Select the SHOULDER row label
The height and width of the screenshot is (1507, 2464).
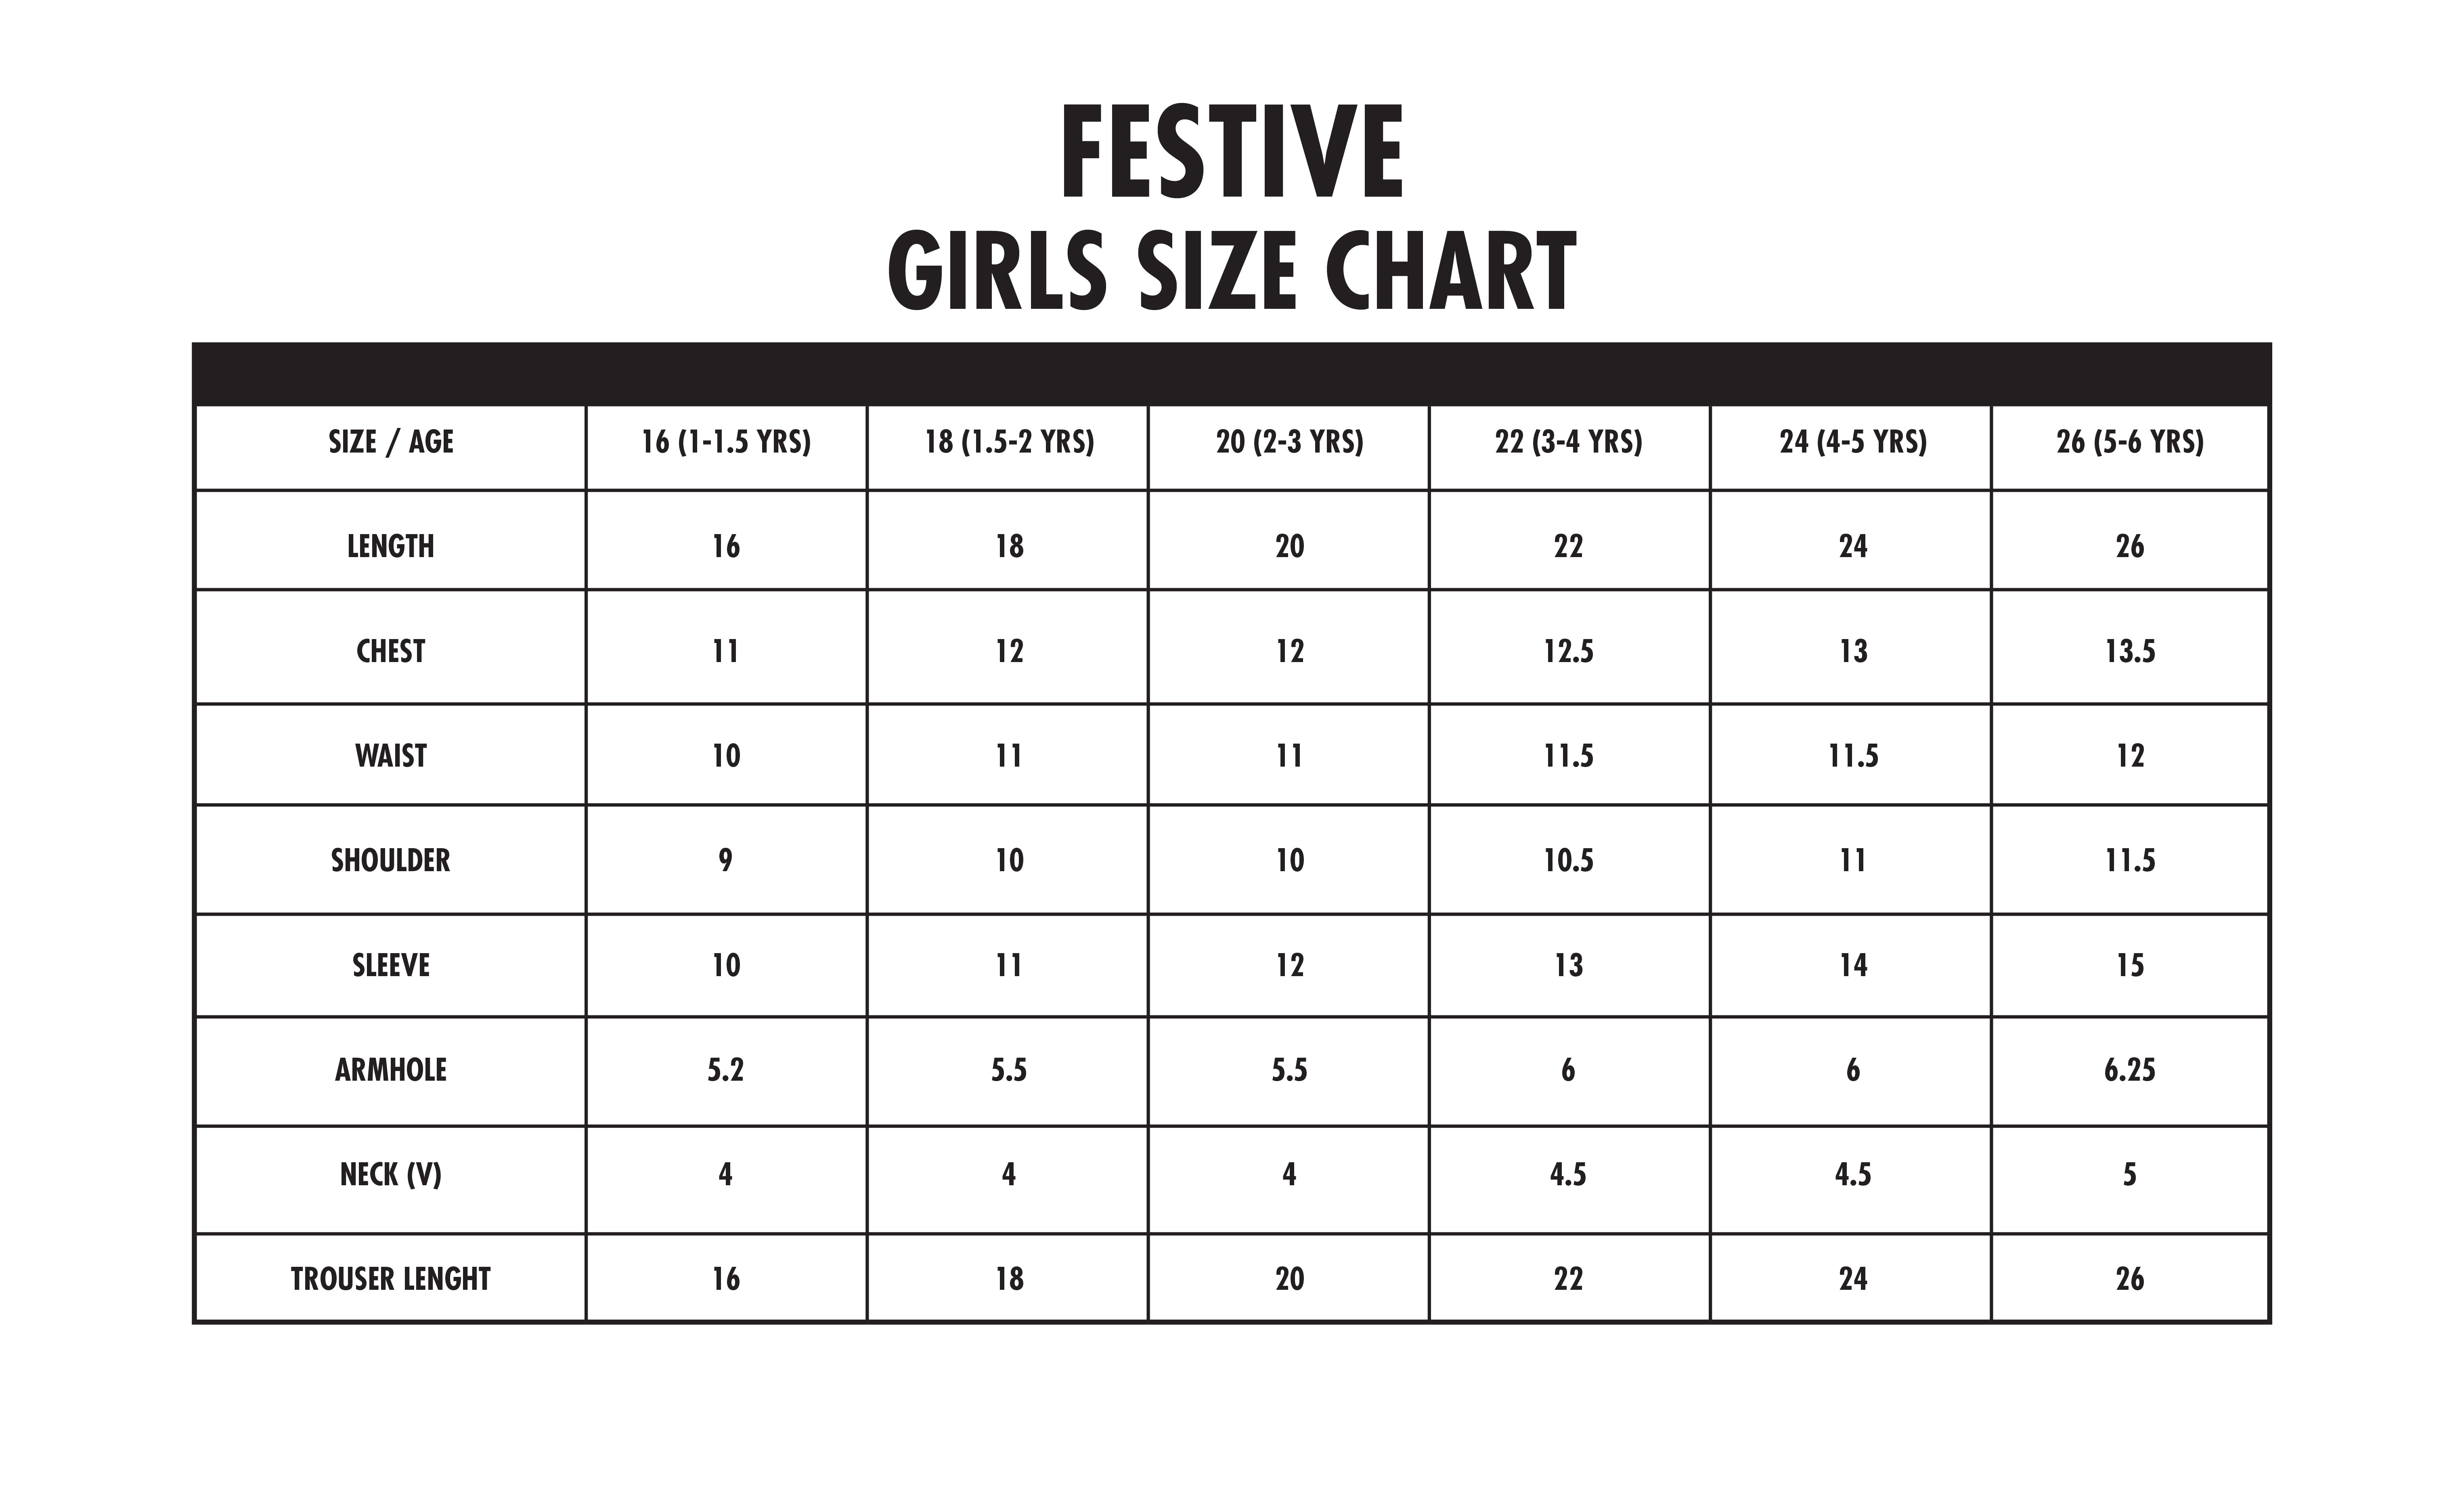[390, 860]
